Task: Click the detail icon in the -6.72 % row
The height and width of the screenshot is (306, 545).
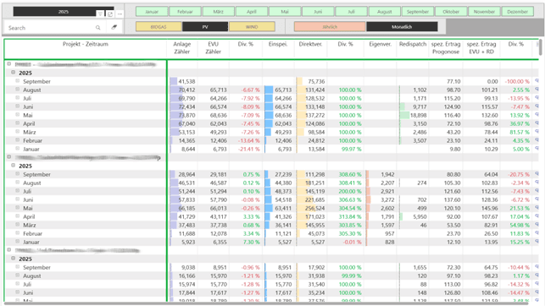Action: (537, 199)
